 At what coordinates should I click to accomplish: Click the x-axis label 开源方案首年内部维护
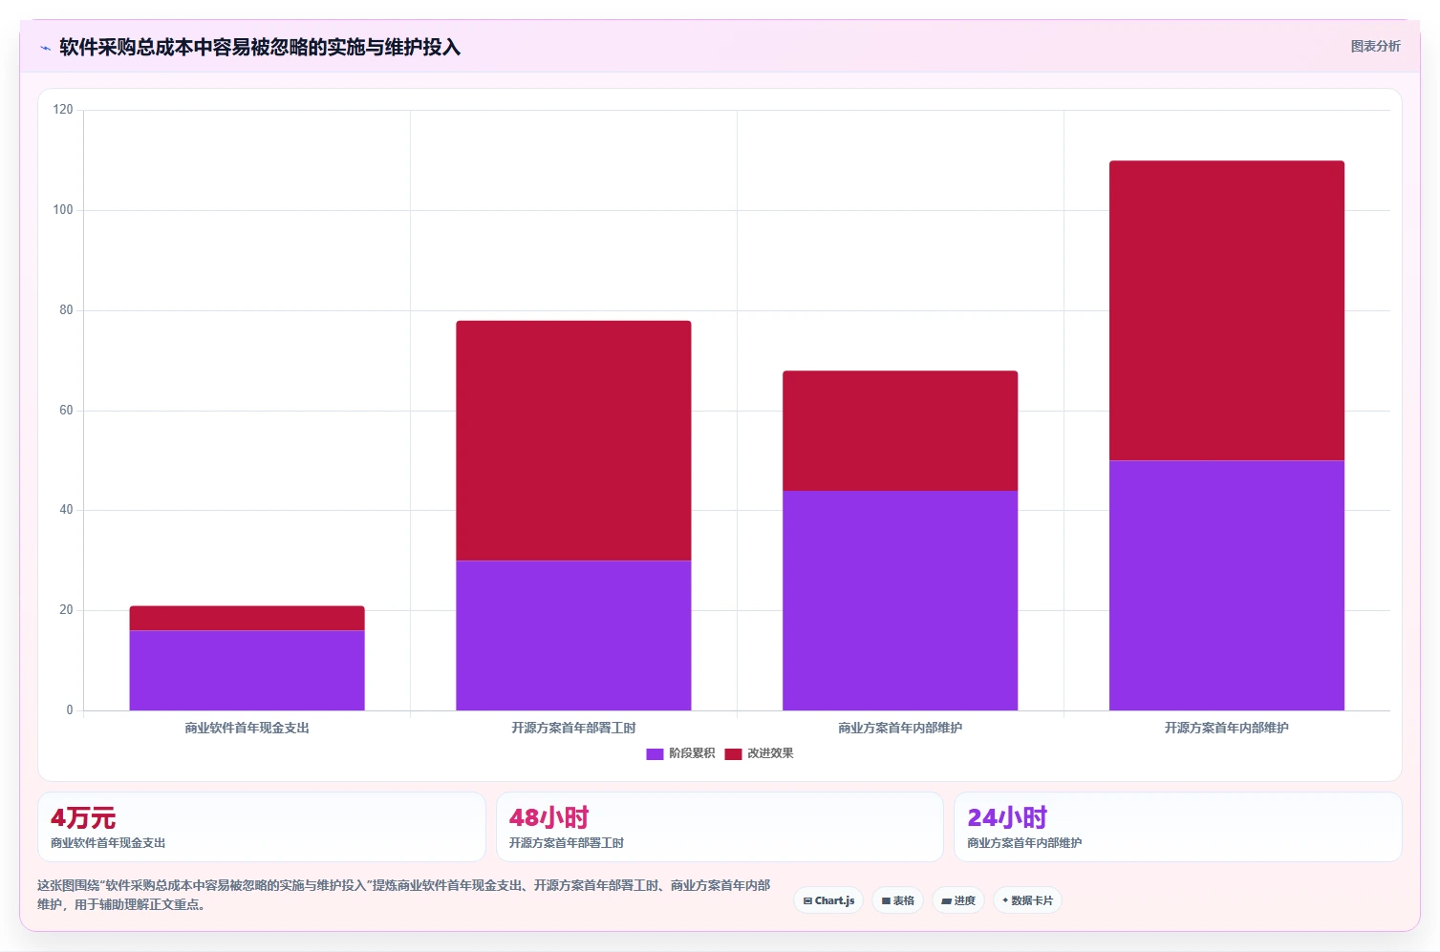point(1227,728)
